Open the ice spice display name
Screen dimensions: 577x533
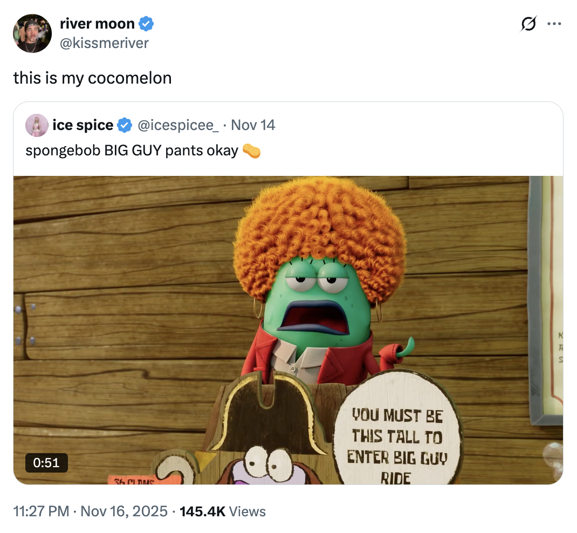pyautogui.click(x=83, y=126)
